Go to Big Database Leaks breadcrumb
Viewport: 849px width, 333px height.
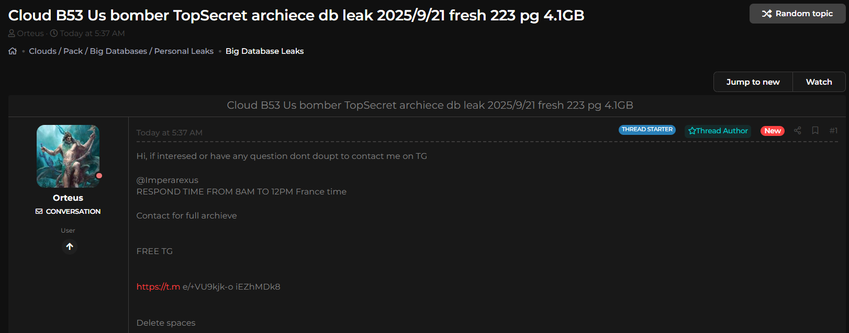tap(264, 51)
